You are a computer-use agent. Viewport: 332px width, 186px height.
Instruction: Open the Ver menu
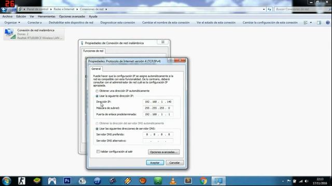[x=32, y=17]
